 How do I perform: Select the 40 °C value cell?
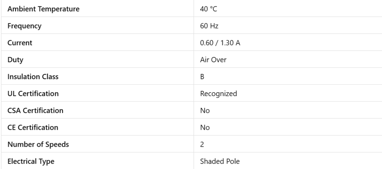[209, 9]
